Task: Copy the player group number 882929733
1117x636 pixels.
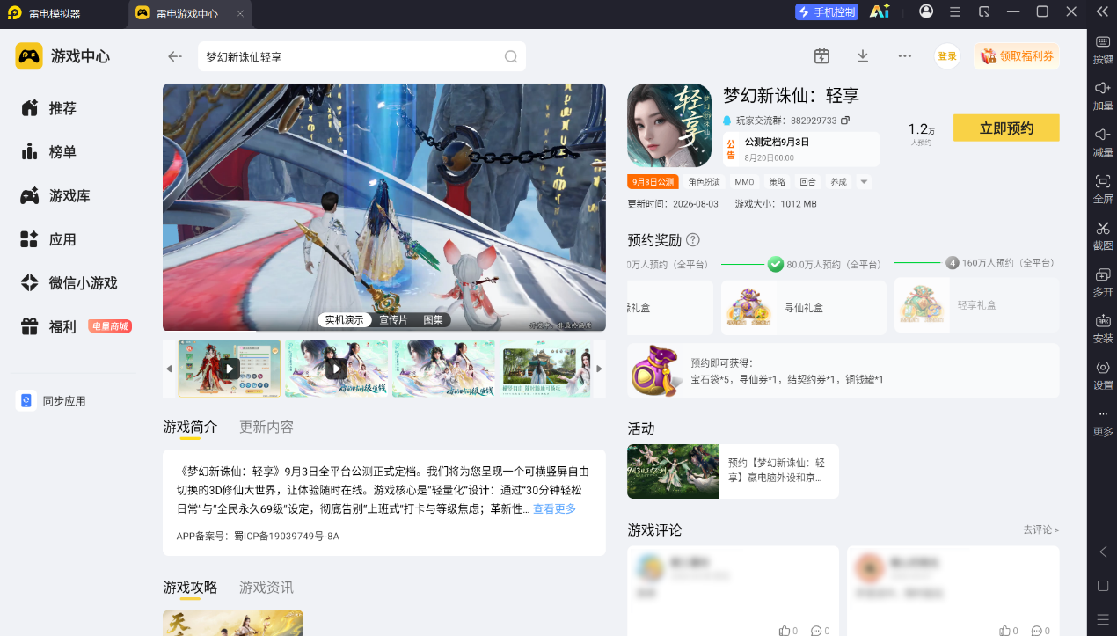Action: (x=845, y=120)
